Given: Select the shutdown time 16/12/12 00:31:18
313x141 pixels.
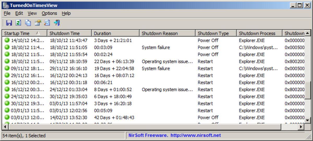Looking at the screenshot, I should pyautogui.click(x=68, y=83).
